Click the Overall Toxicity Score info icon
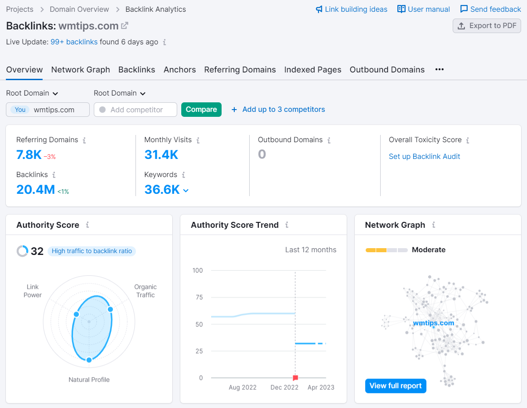 (x=467, y=140)
